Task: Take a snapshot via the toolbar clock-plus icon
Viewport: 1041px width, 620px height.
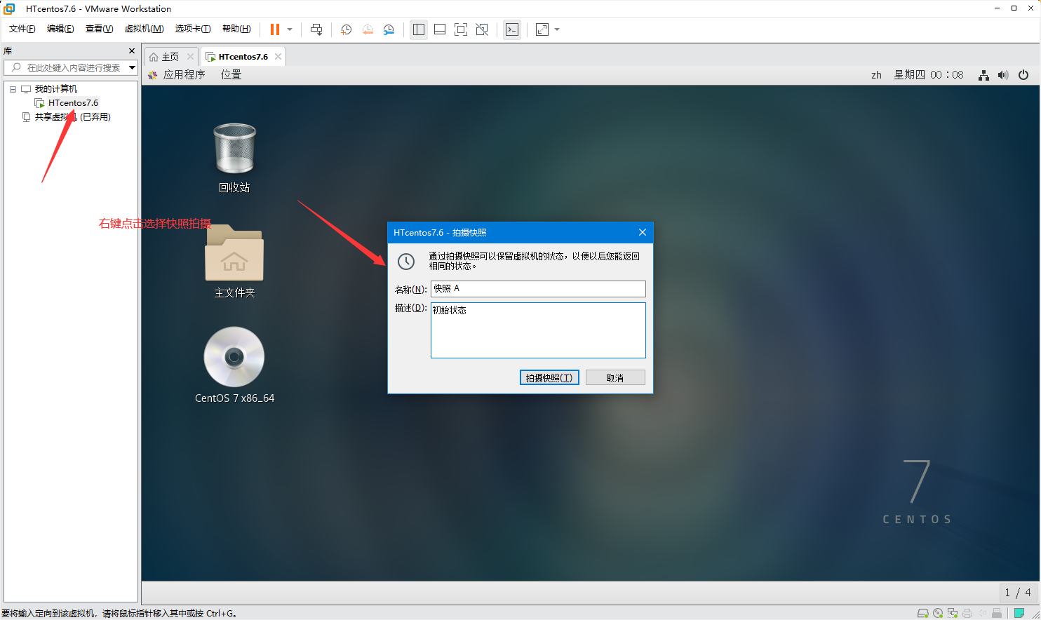Action: pos(346,29)
